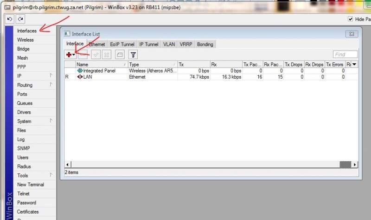The height and width of the screenshot is (220, 371).
Task: Sort by the Rx column header
Action: [x=226, y=64]
